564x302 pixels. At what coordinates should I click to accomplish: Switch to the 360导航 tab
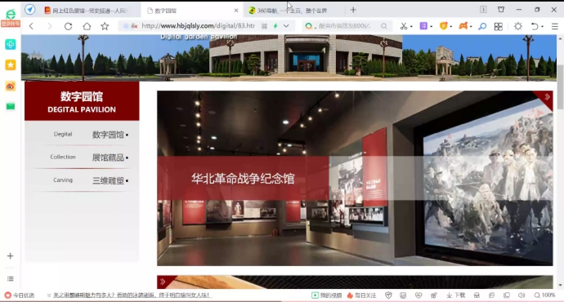292,11
